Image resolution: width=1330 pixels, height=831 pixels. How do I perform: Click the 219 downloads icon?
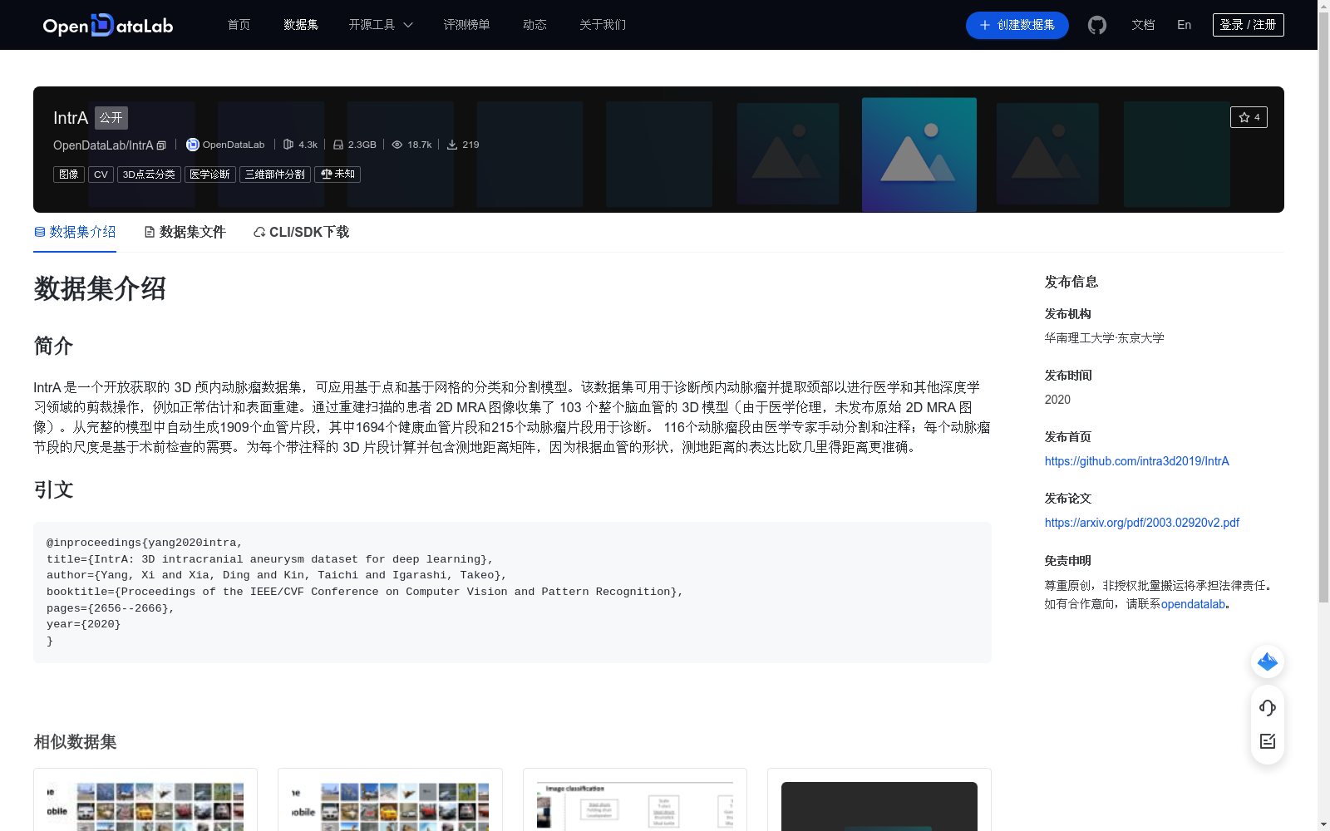452,145
